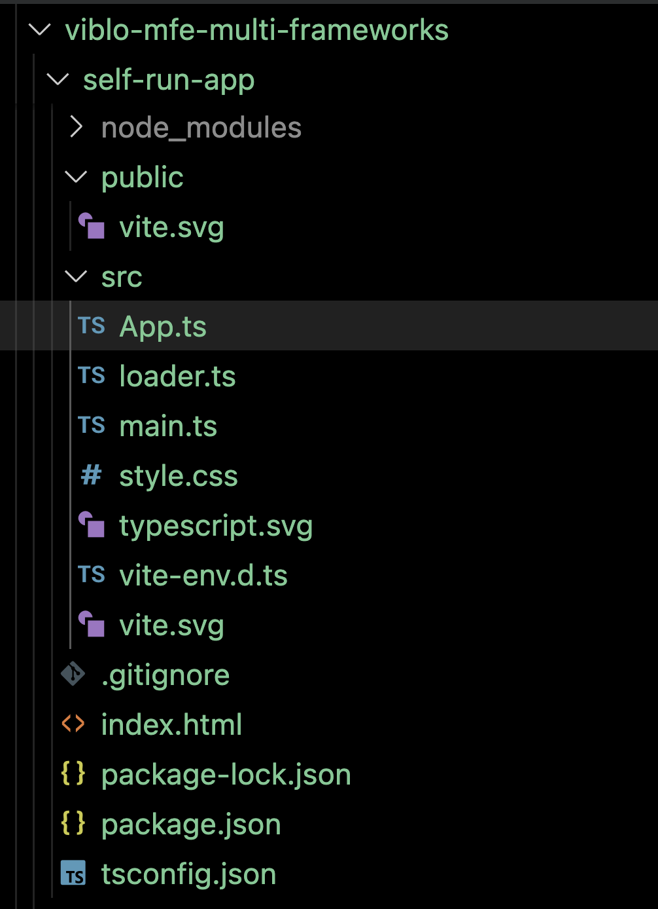Open the package.json file

[x=191, y=825]
